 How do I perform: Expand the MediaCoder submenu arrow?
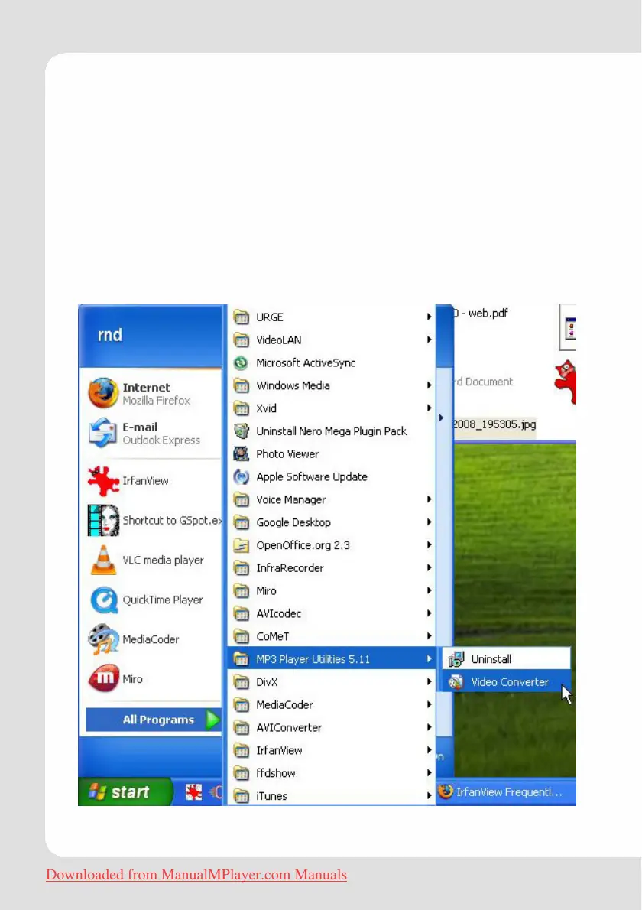430,704
